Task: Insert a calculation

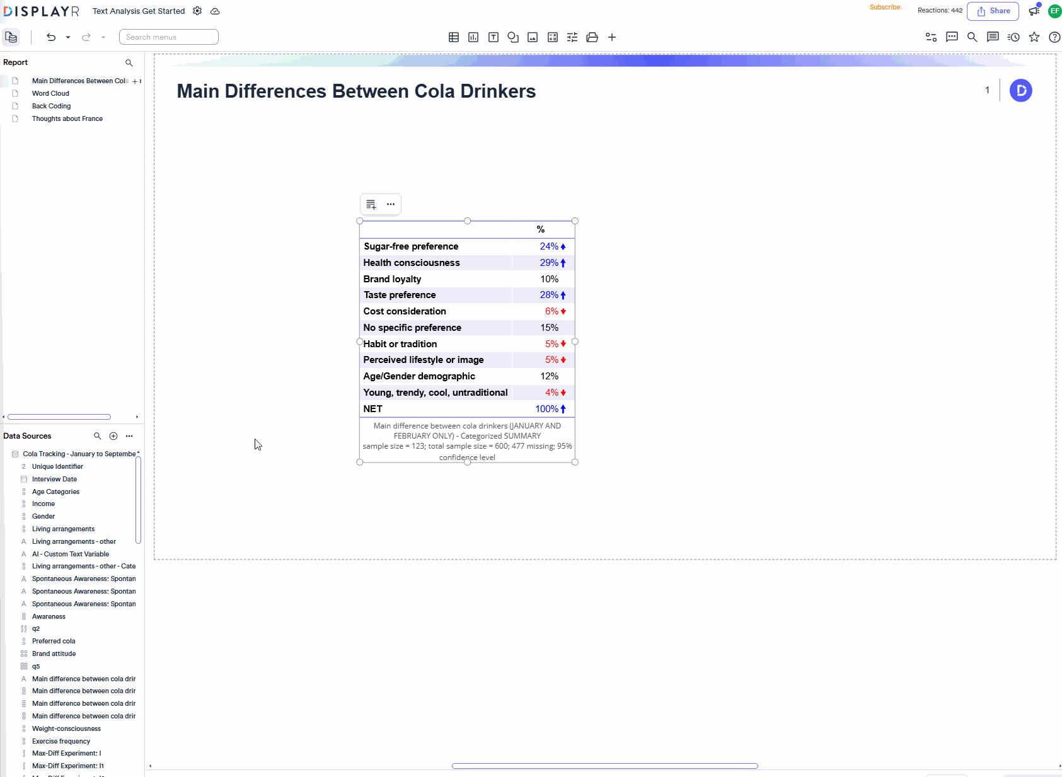Action: point(552,37)
